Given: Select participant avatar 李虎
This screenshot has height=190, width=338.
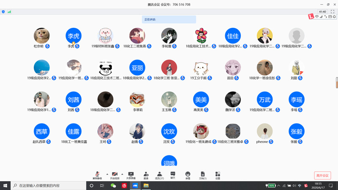Looking at the screenshot, I should coord(74,35).
